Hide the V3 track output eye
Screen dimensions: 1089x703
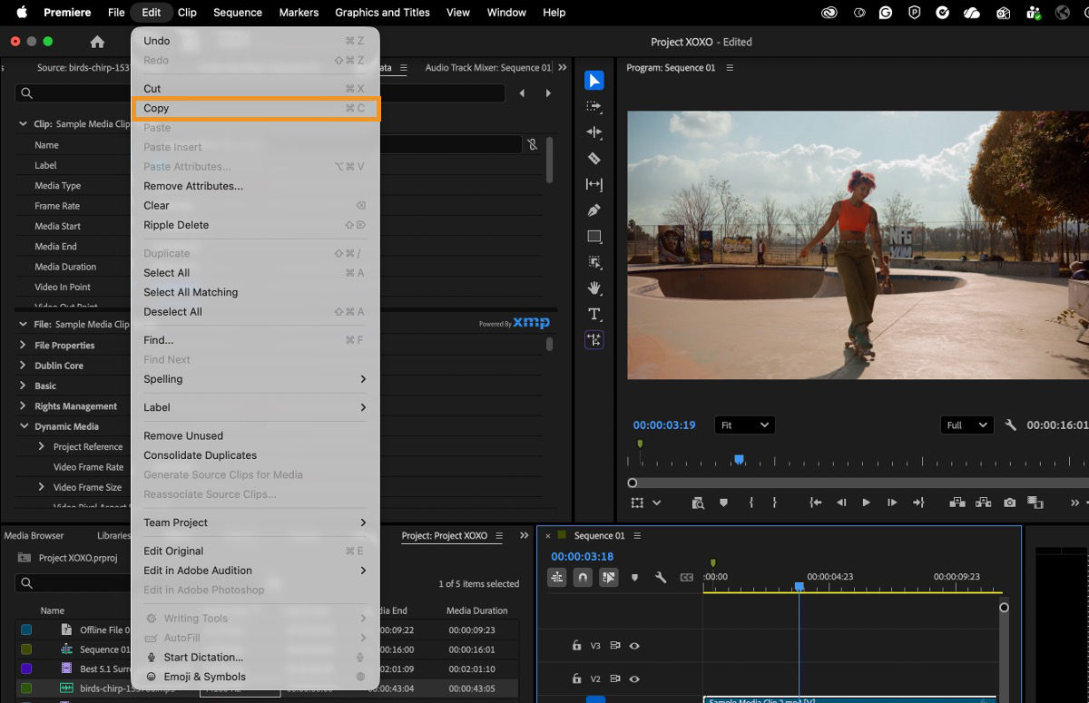coord(634,645)
